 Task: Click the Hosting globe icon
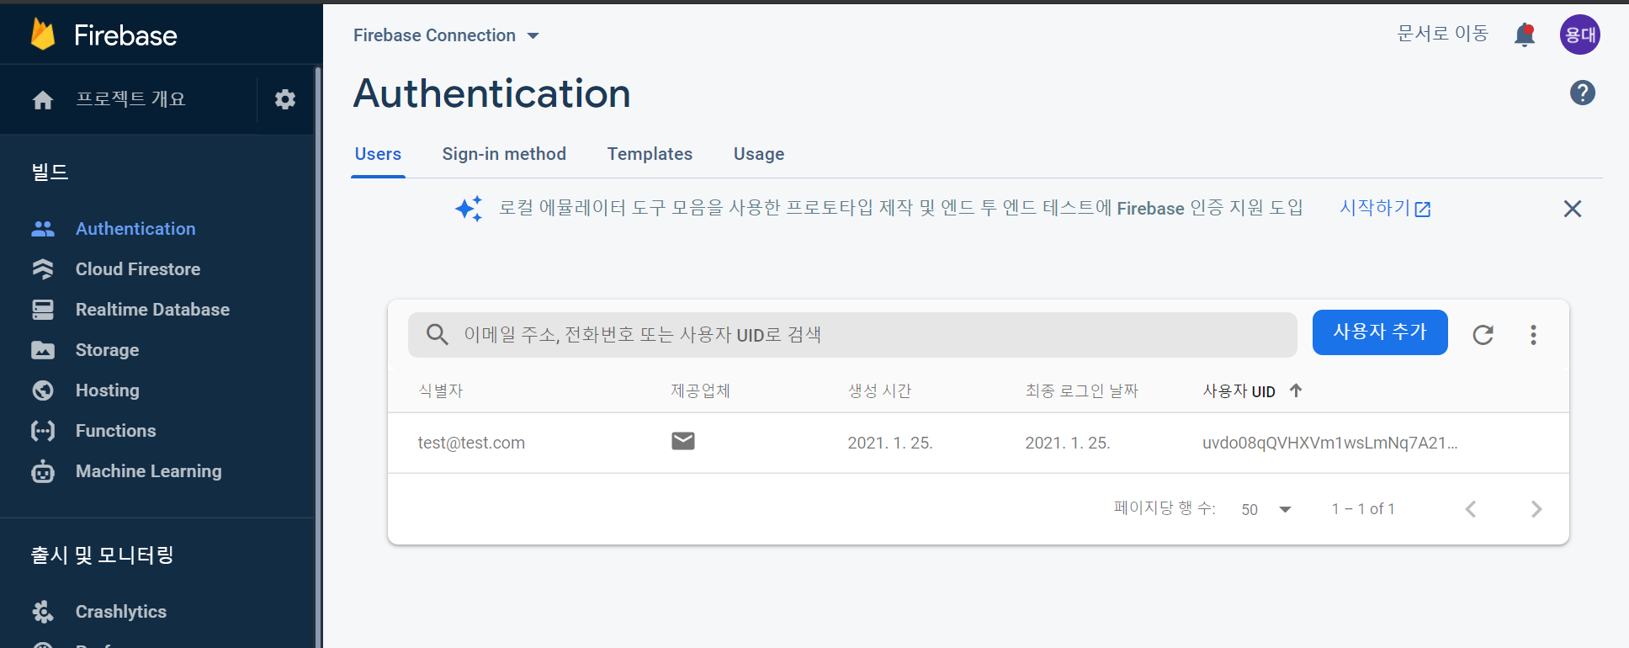click(43, 390)
